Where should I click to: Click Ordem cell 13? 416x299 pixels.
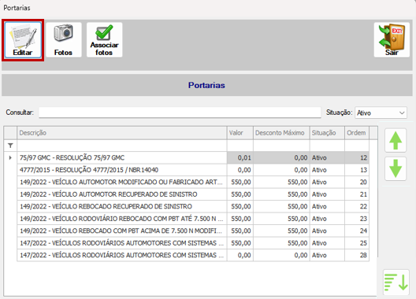click(x=357, y=170)
